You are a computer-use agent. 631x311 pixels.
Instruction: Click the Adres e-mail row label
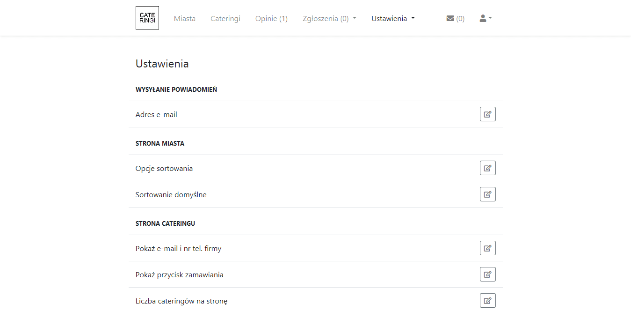point(156,115)
